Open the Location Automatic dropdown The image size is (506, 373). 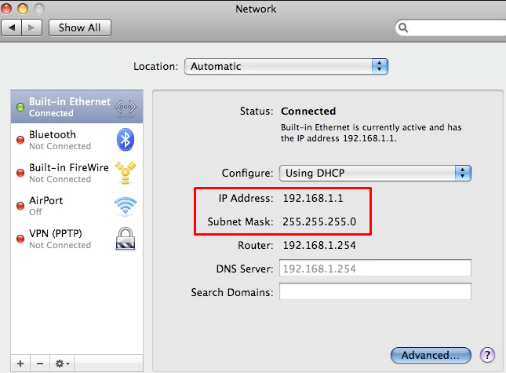pos(286,66)
